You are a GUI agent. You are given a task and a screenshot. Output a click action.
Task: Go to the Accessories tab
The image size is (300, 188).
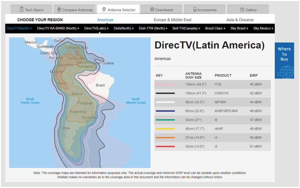click(205, 9)
